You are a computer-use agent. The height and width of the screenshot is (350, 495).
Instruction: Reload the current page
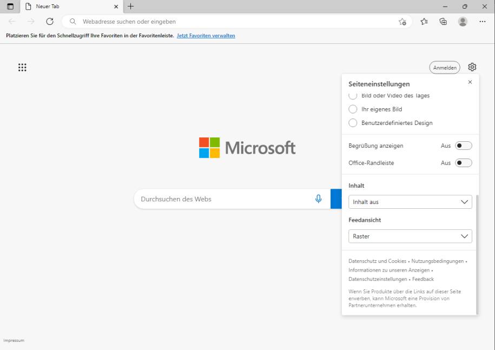pos(49,22)
